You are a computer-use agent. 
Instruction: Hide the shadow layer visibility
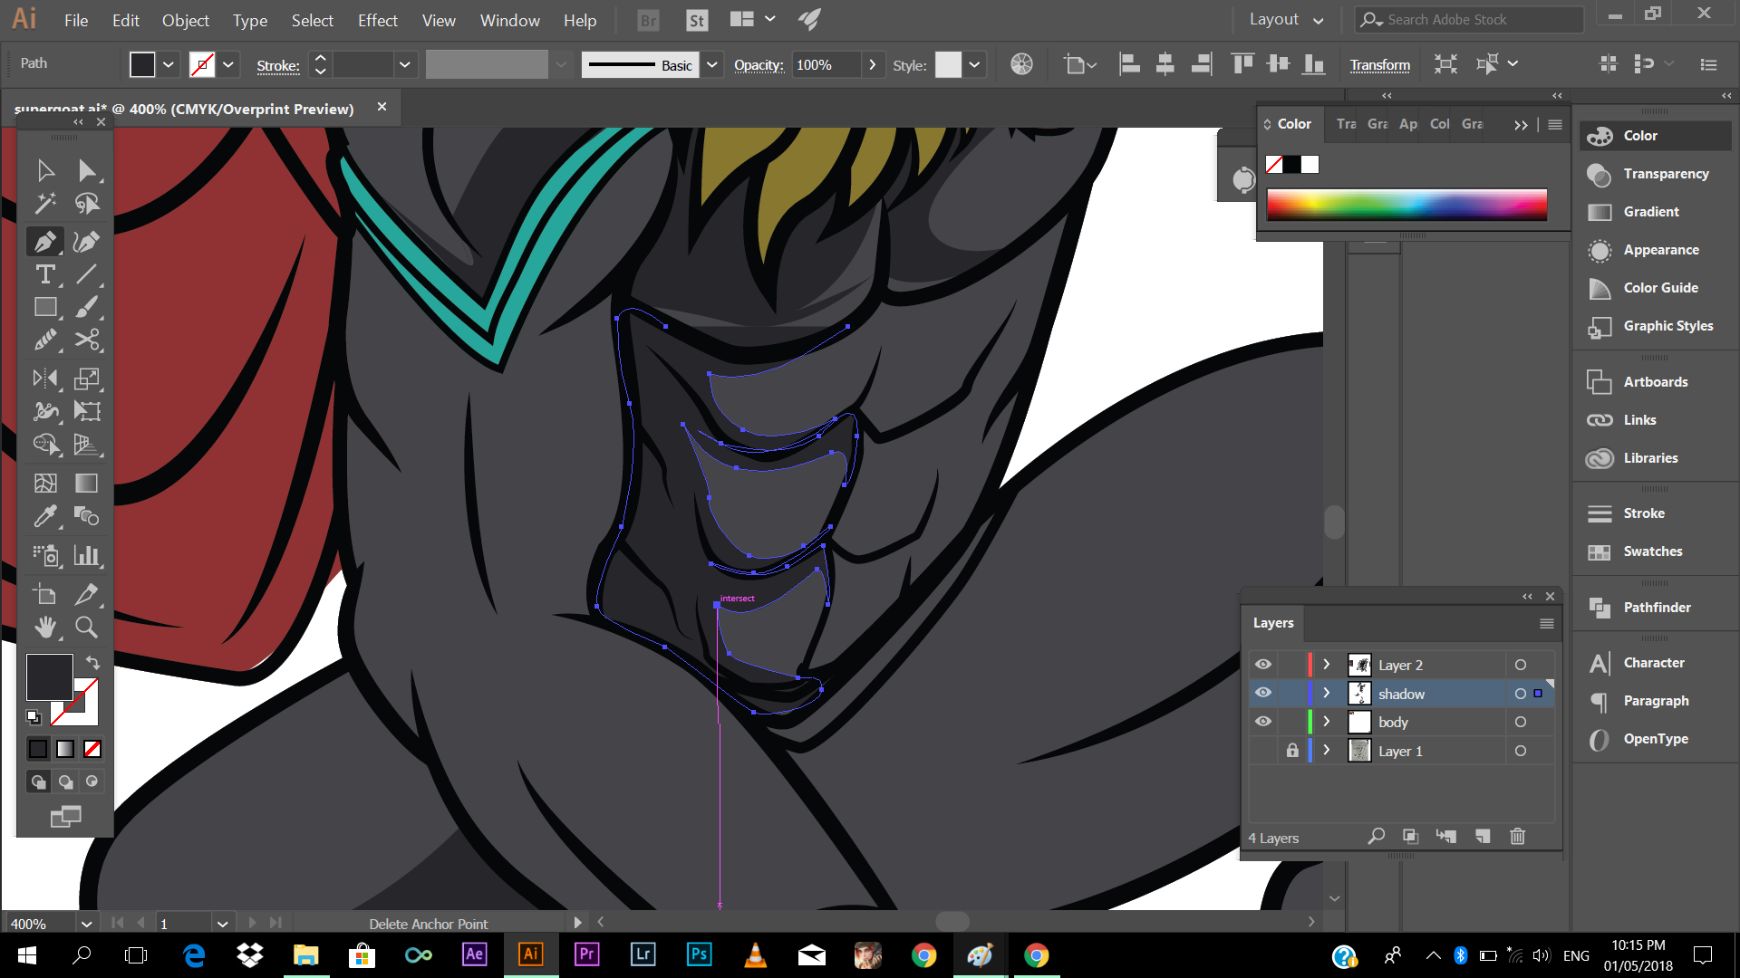click(x=1262, y=693)
